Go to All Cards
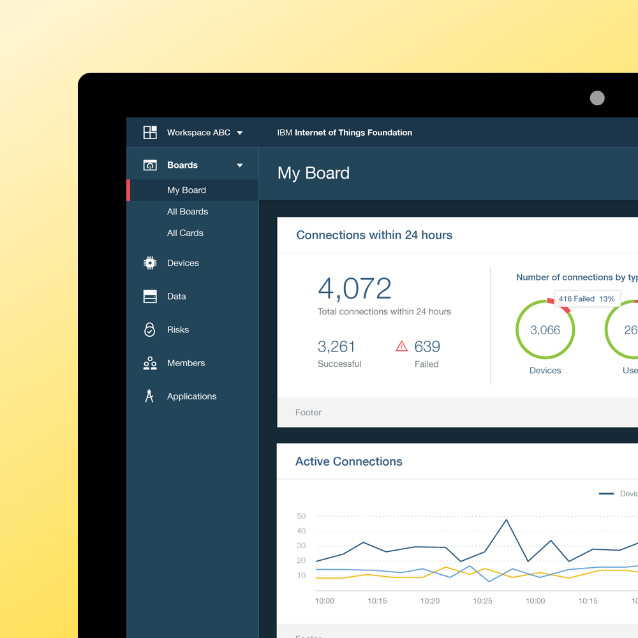The width and height of the screenshot is (638, 638). pyautogui.click(x=185, y=233)
